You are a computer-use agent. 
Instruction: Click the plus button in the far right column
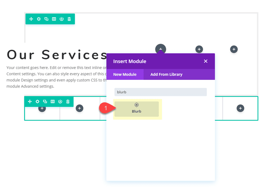pyautogui.click(x=240, y=108)
